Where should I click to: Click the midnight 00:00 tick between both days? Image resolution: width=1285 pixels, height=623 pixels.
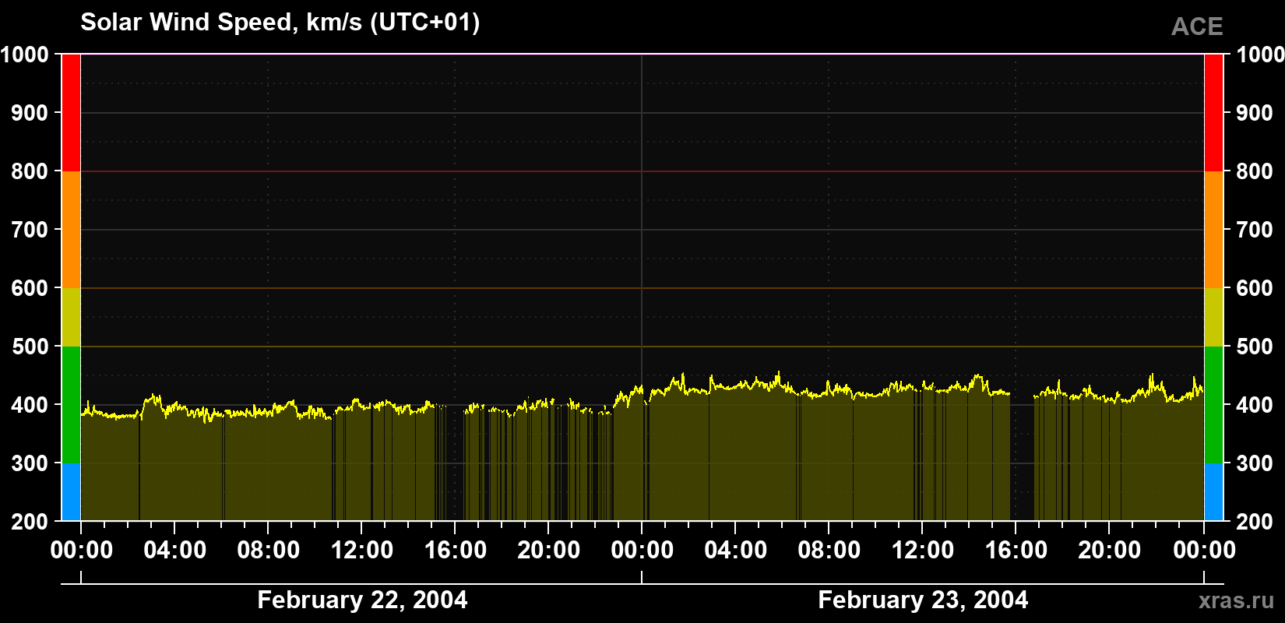(642, 550)
